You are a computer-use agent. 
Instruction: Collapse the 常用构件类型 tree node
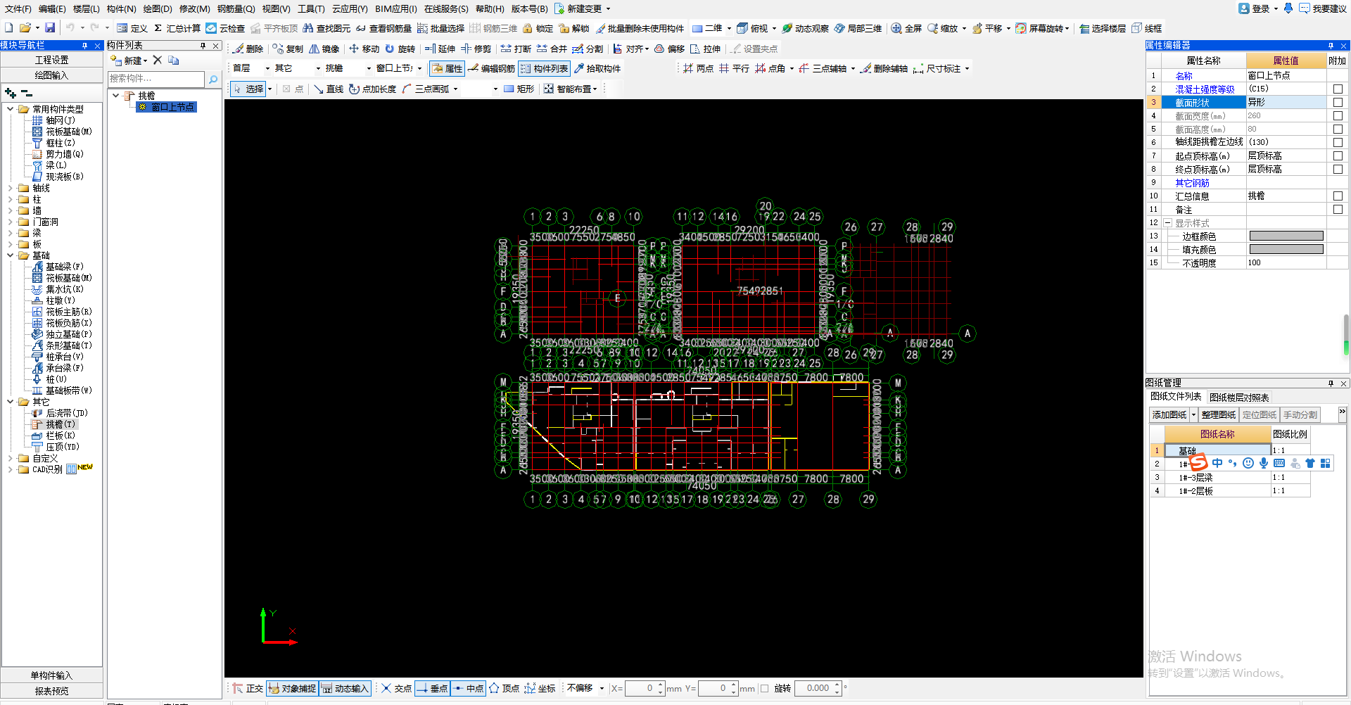[x=10, y=109]
